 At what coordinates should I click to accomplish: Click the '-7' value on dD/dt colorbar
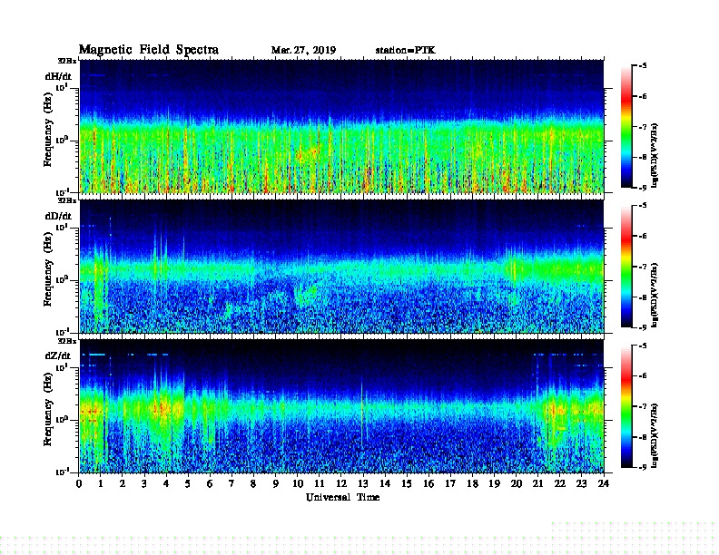coord(643,267)
